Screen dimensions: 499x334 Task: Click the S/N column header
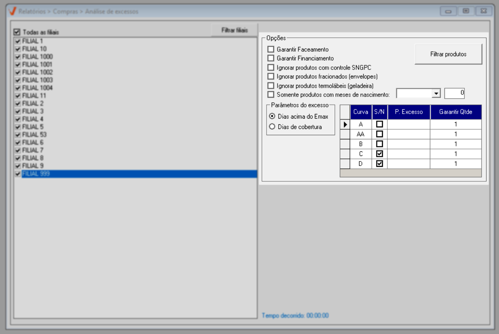(x=379, y=112)
